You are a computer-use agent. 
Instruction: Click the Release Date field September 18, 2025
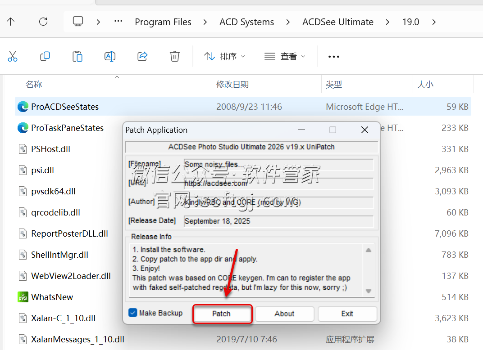click(x=279, y=221)
